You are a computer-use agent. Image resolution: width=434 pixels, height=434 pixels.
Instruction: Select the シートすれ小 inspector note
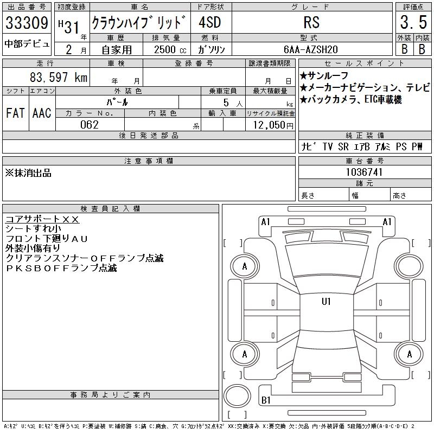click(x=33, y=228)
